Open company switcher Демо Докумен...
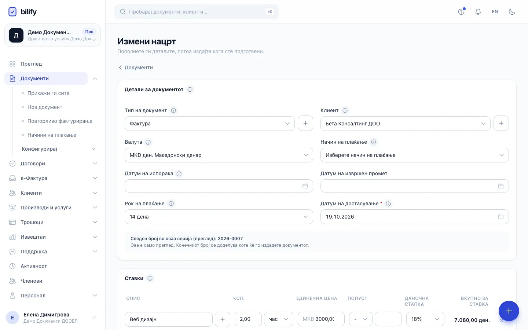 pos(52,35)
